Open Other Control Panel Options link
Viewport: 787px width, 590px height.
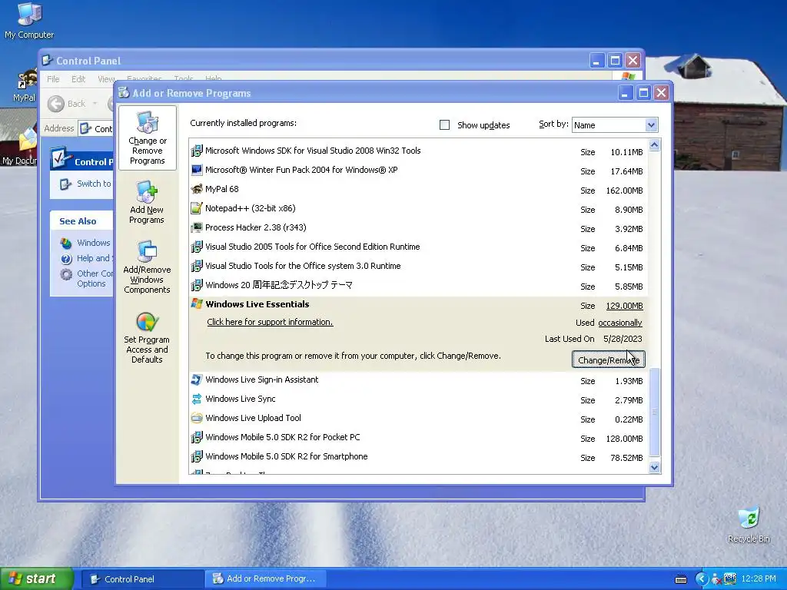click(95, 278)
